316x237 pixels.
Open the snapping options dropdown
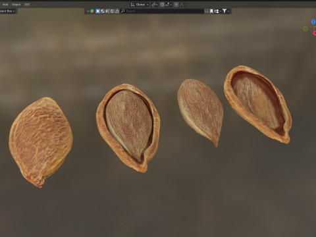[169, 5]
